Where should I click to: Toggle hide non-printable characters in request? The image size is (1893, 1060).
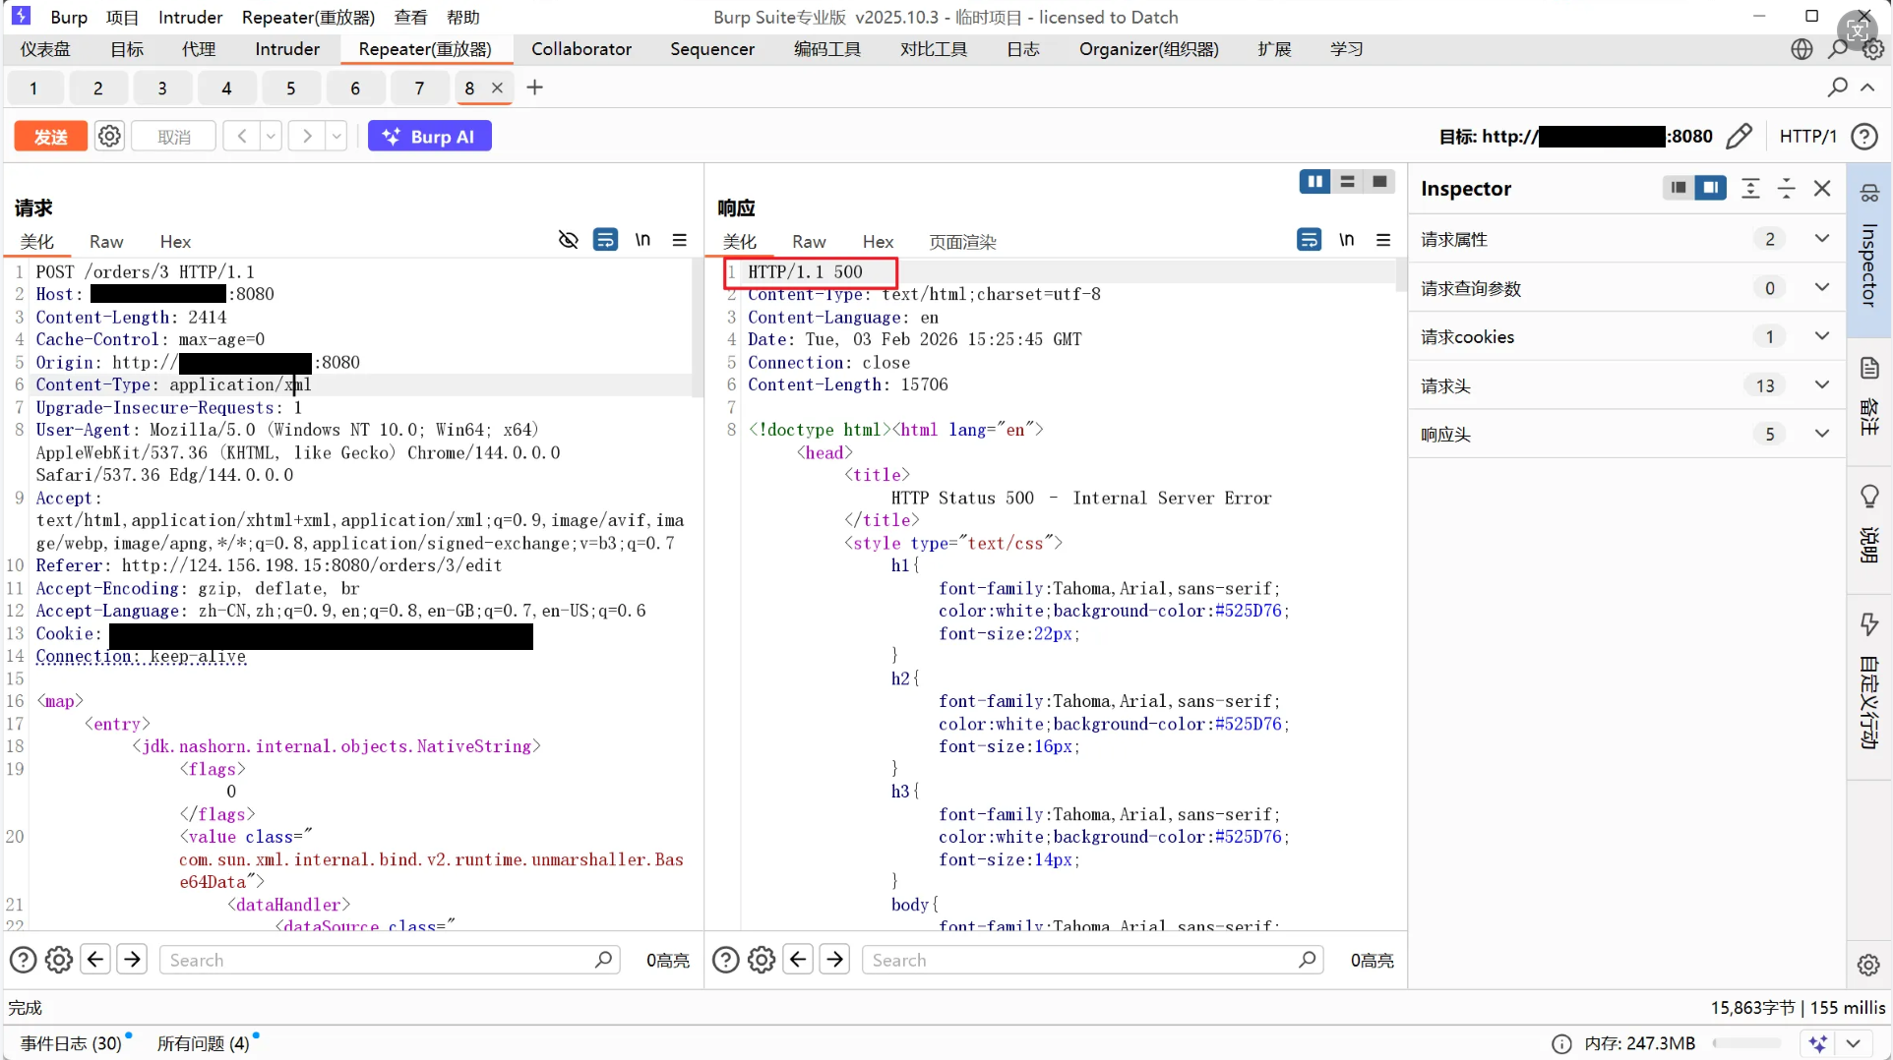pos(568,240)
